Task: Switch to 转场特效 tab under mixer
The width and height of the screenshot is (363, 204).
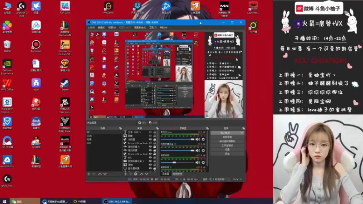Action: tap(177, 174)
